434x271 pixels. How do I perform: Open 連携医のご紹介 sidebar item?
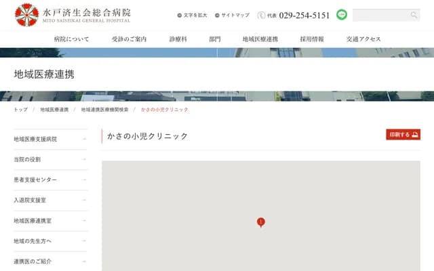click(50, 262)
